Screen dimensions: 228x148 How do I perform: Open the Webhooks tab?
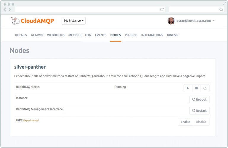pyautogui.click(x=56, y=35)
